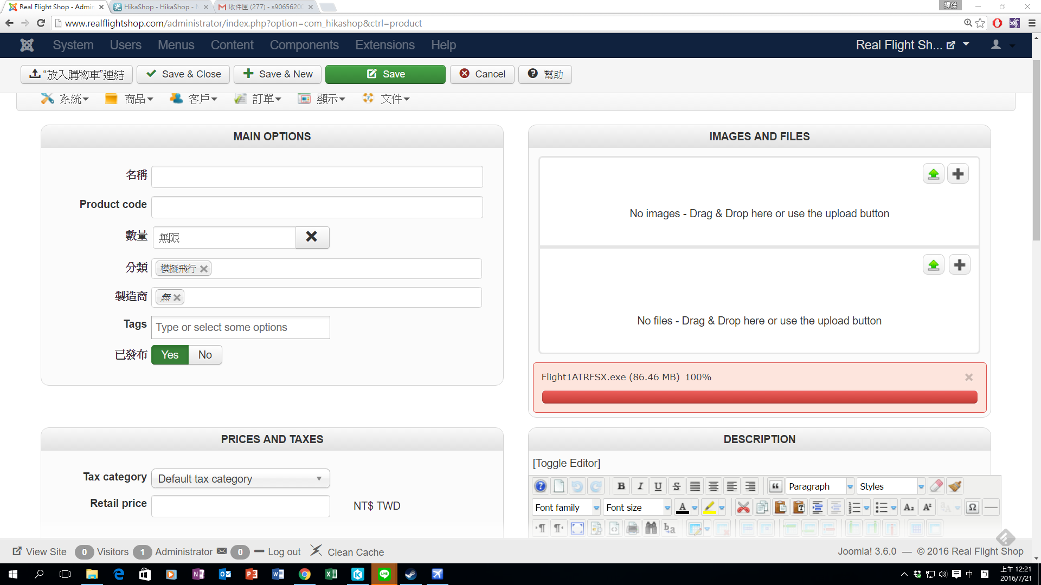Viewport: 1041px width, 585px height.
Task: Click the green upload icon for images
Action: pyautogui.click(x=933, y=174)
